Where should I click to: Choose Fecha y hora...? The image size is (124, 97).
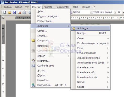pos(50,21)
